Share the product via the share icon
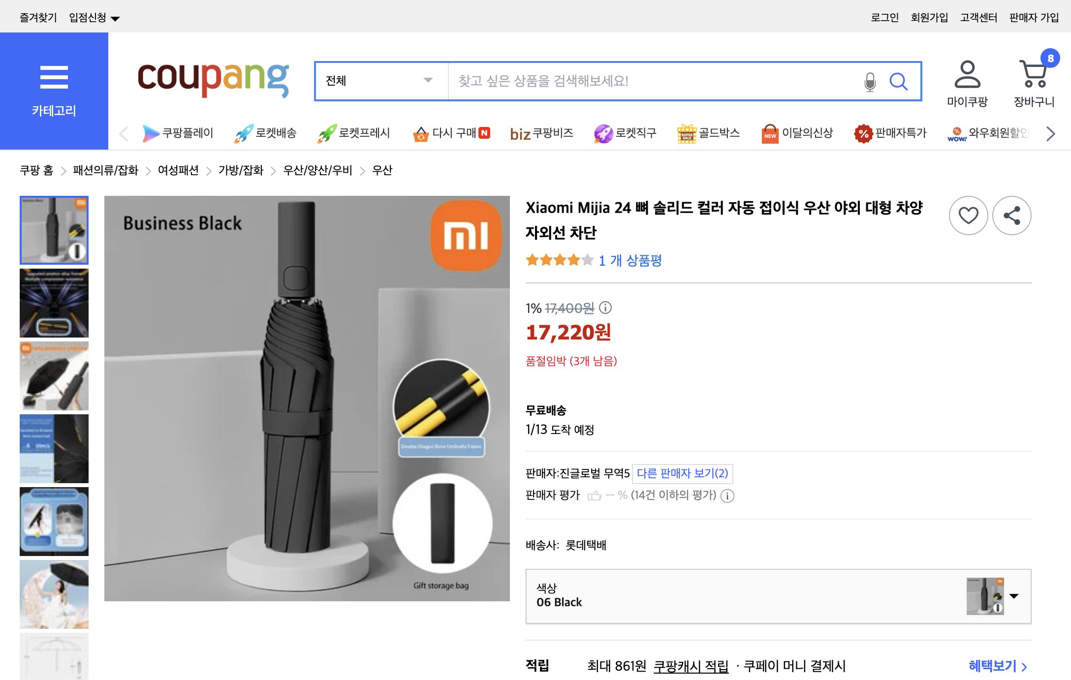Viewport: 1071px width, 680px height. point(1011,215)
